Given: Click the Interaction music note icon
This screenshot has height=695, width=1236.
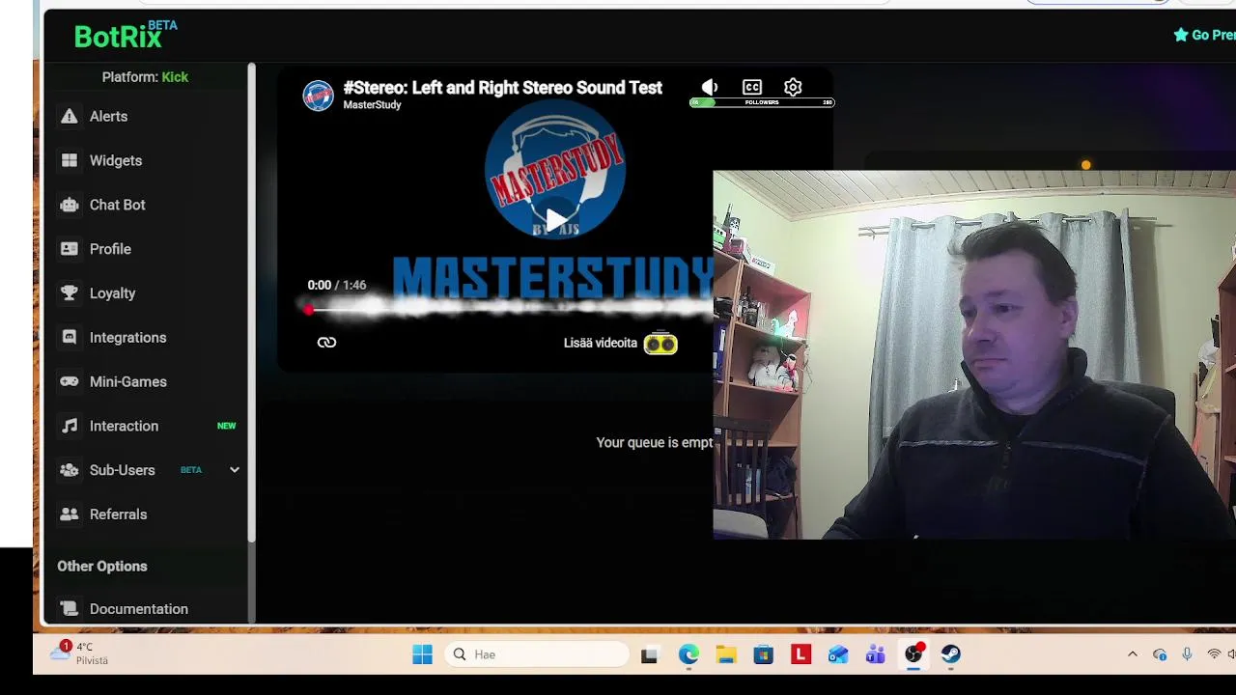Looking at the screenshot, I should click(x=70, y=426).
